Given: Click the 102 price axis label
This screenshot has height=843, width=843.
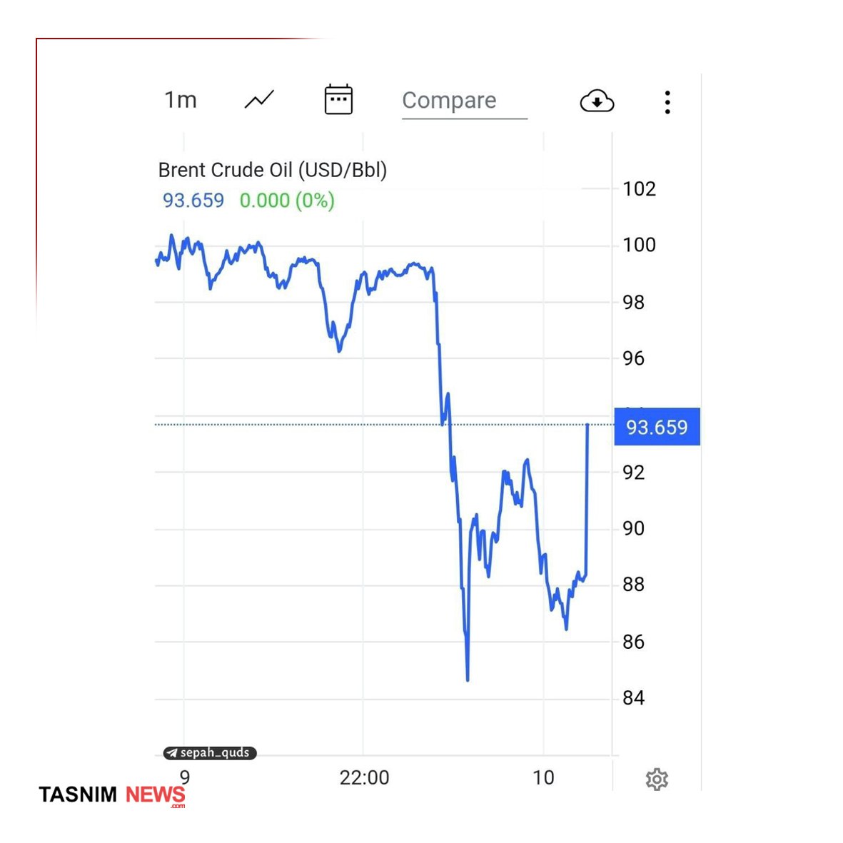Looking at the screenshot, I should point(639,188).
